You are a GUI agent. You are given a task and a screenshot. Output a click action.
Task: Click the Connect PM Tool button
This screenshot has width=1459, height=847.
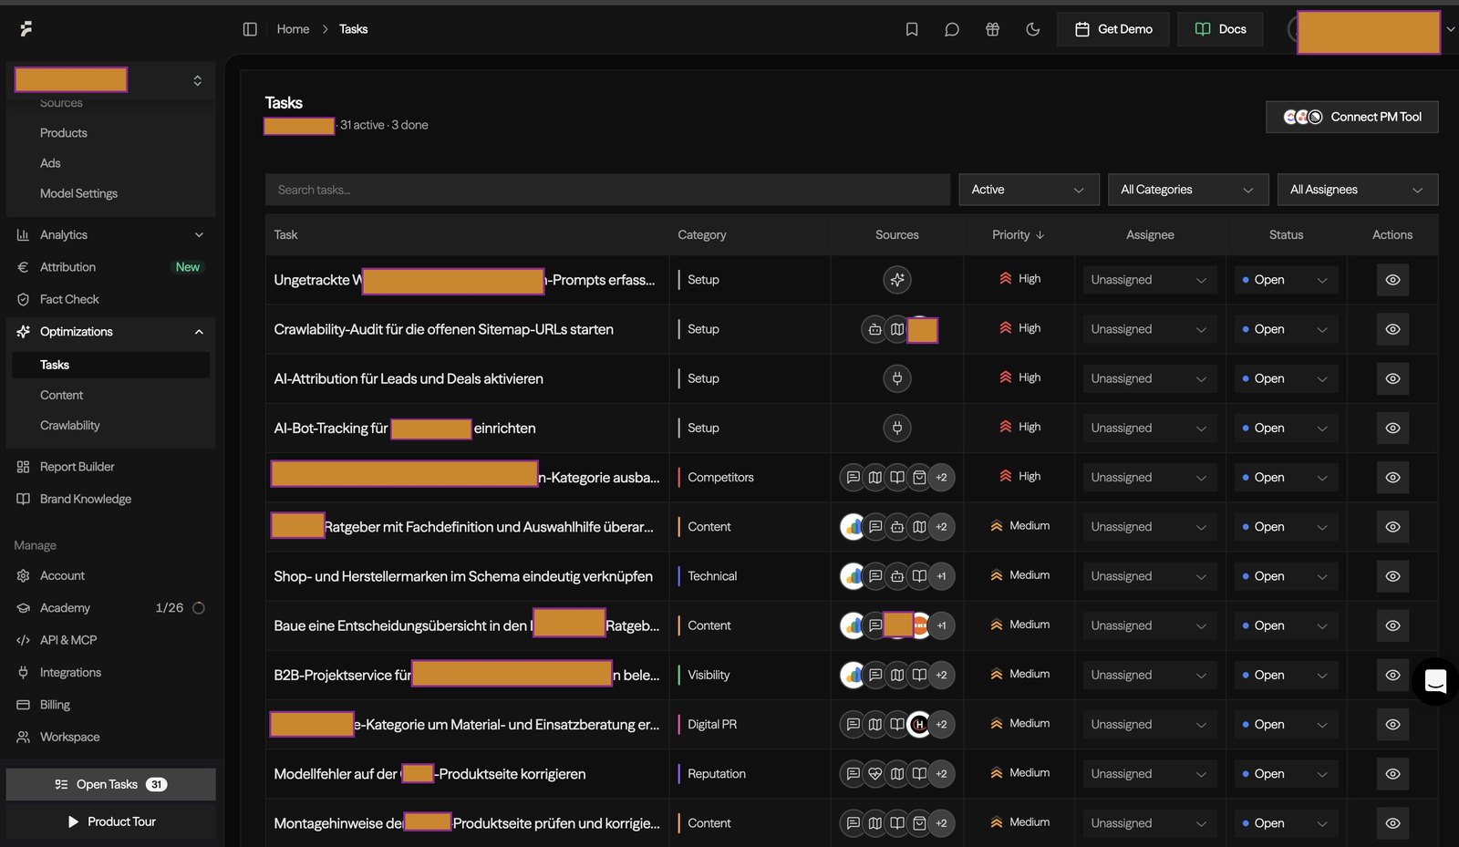point(1352,117)
